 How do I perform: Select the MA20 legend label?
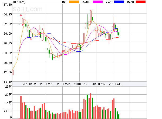pyautogui.click(x=109, y=2)
